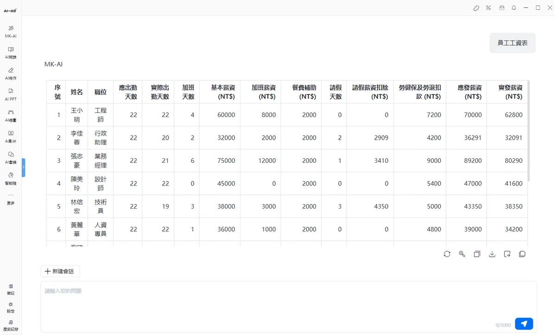Click the 80290 net salary value
556x335 pixels.
[513, 161]
